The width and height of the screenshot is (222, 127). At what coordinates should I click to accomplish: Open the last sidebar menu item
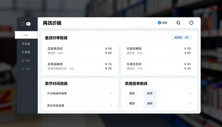[x=26, y=69]
